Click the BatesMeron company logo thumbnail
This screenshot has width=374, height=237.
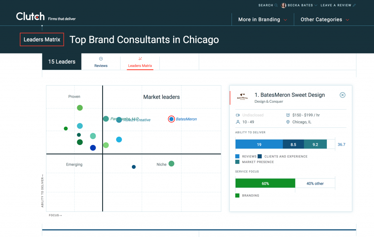pyautogui.click(x=242, y=96)
